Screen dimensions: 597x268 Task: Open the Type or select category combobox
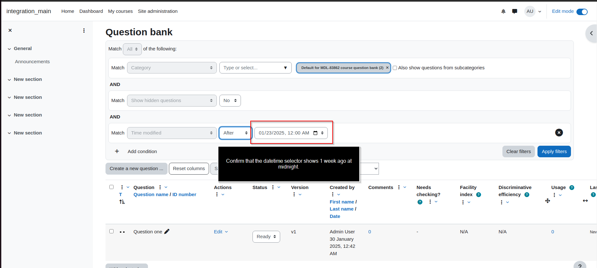(255, 68)
